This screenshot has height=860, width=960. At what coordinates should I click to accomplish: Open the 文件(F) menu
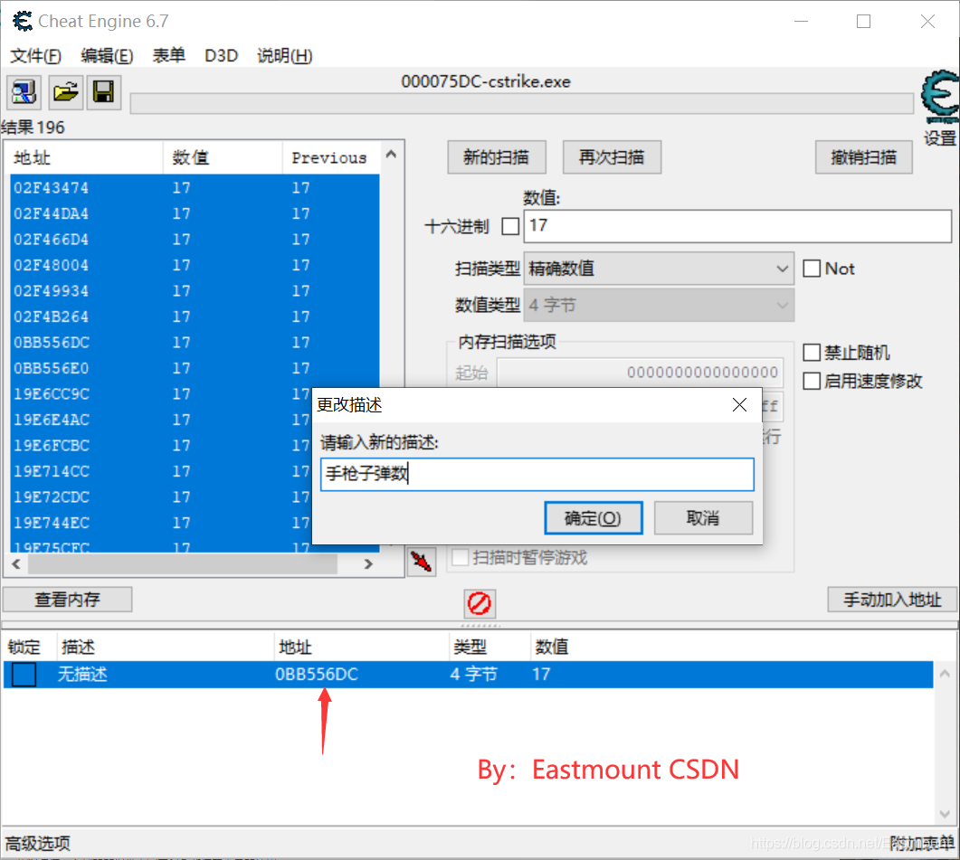(x=35, y=56)
